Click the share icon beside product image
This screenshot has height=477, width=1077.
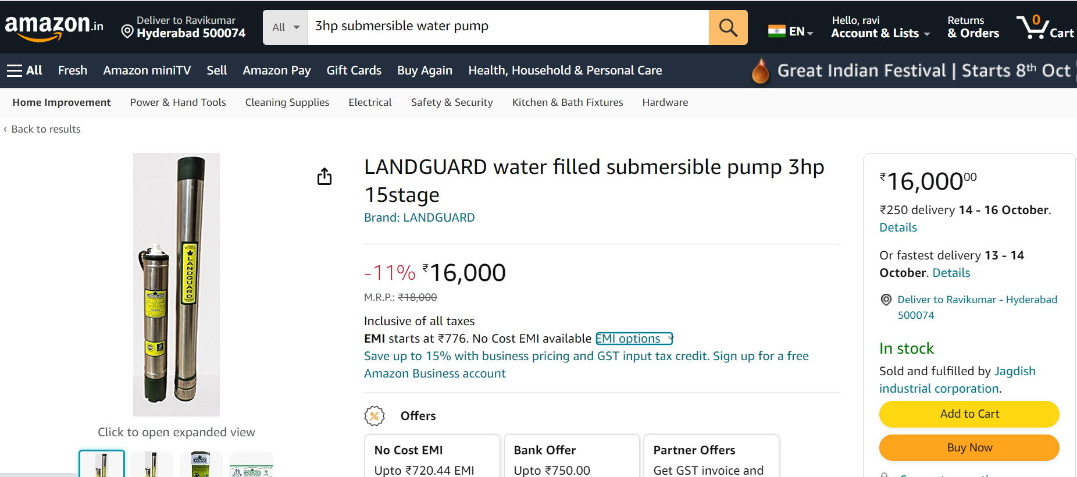coord(324,176)
